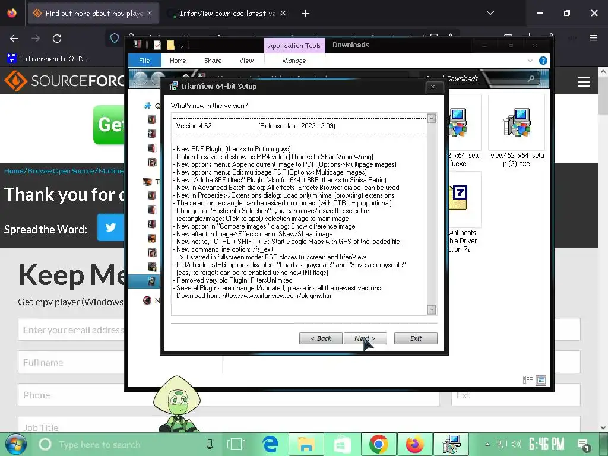
Task: Click the Explorer back navigation orb
Action: 140,79
